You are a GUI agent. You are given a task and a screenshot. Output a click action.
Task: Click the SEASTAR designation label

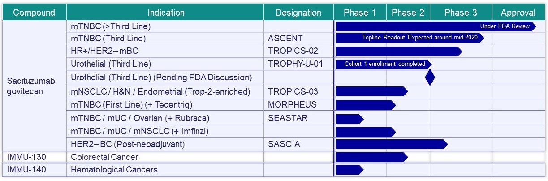point(288,118)
